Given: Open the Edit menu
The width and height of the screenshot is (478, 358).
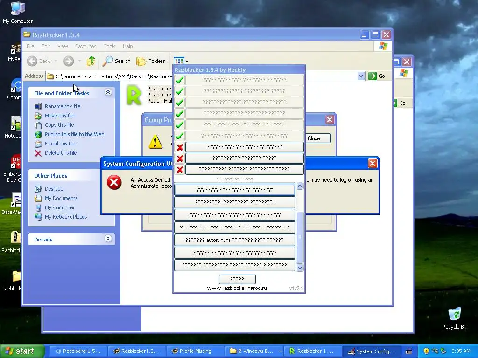Looking at the screenshot, I should point(46,46).
